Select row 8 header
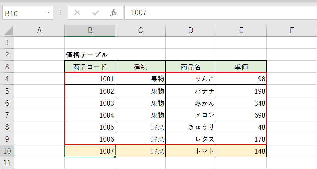The height and width of the screenshot is (169, 317). 7,127
